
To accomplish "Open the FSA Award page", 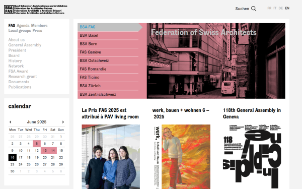I will pos(18,71).
